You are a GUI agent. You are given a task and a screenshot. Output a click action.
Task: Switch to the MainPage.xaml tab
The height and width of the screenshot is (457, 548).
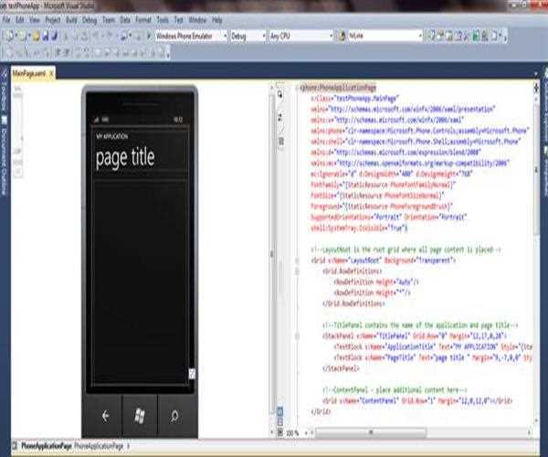coord(27,71)
